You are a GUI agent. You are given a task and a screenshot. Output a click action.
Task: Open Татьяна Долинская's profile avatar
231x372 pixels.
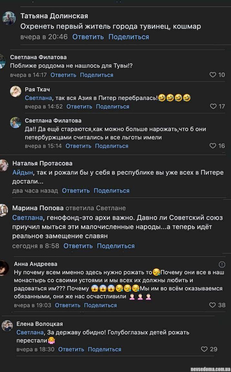9,18
